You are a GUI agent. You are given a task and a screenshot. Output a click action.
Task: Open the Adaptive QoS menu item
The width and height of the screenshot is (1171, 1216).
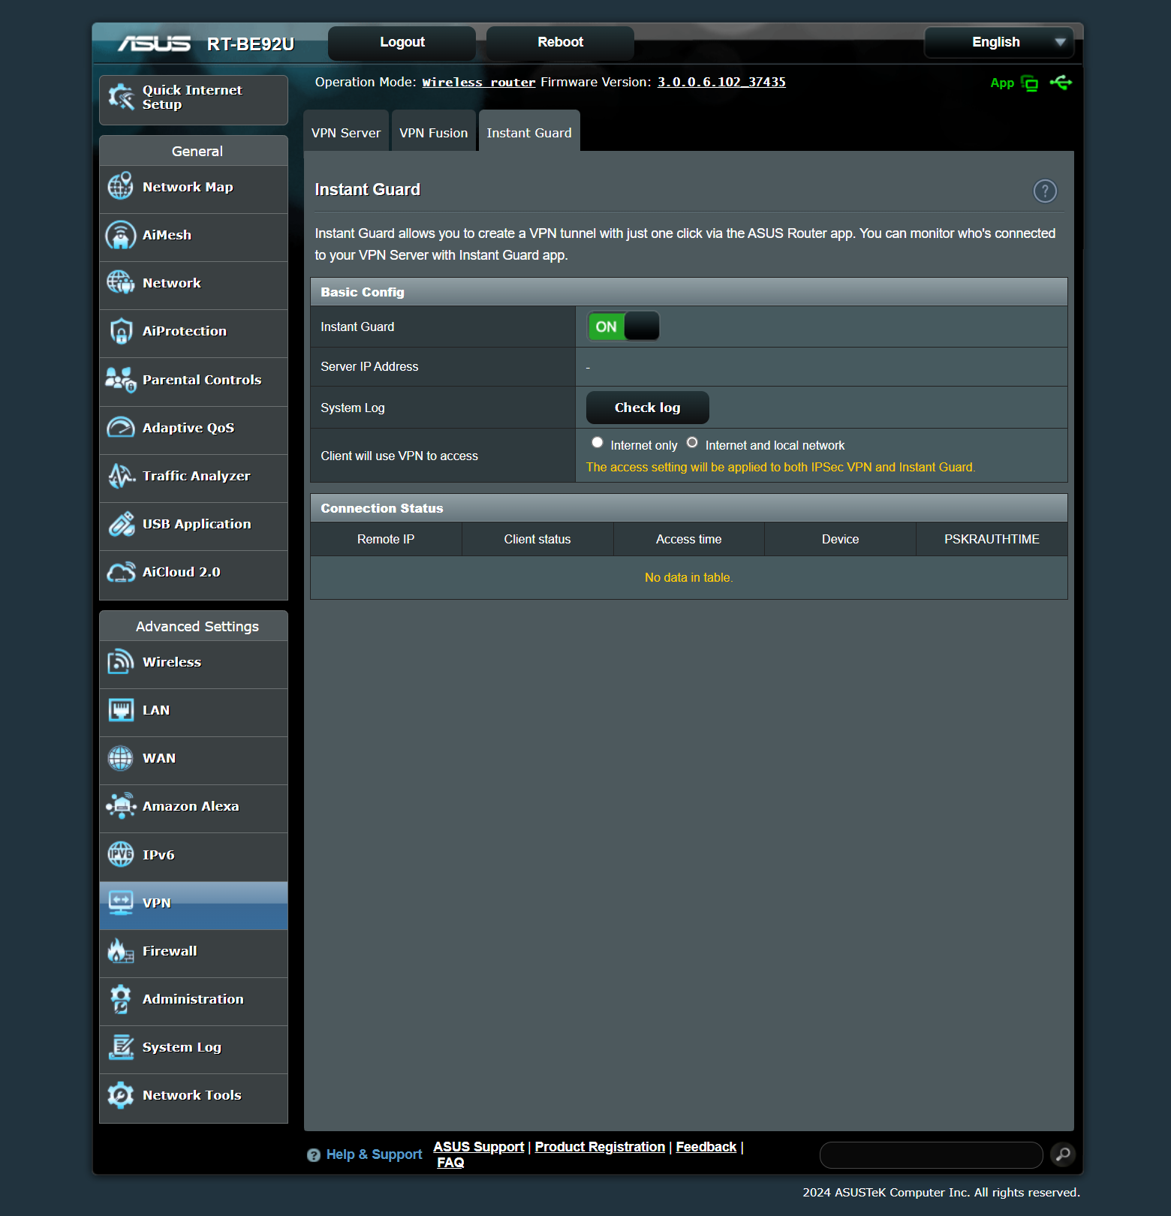pos(194,429)
